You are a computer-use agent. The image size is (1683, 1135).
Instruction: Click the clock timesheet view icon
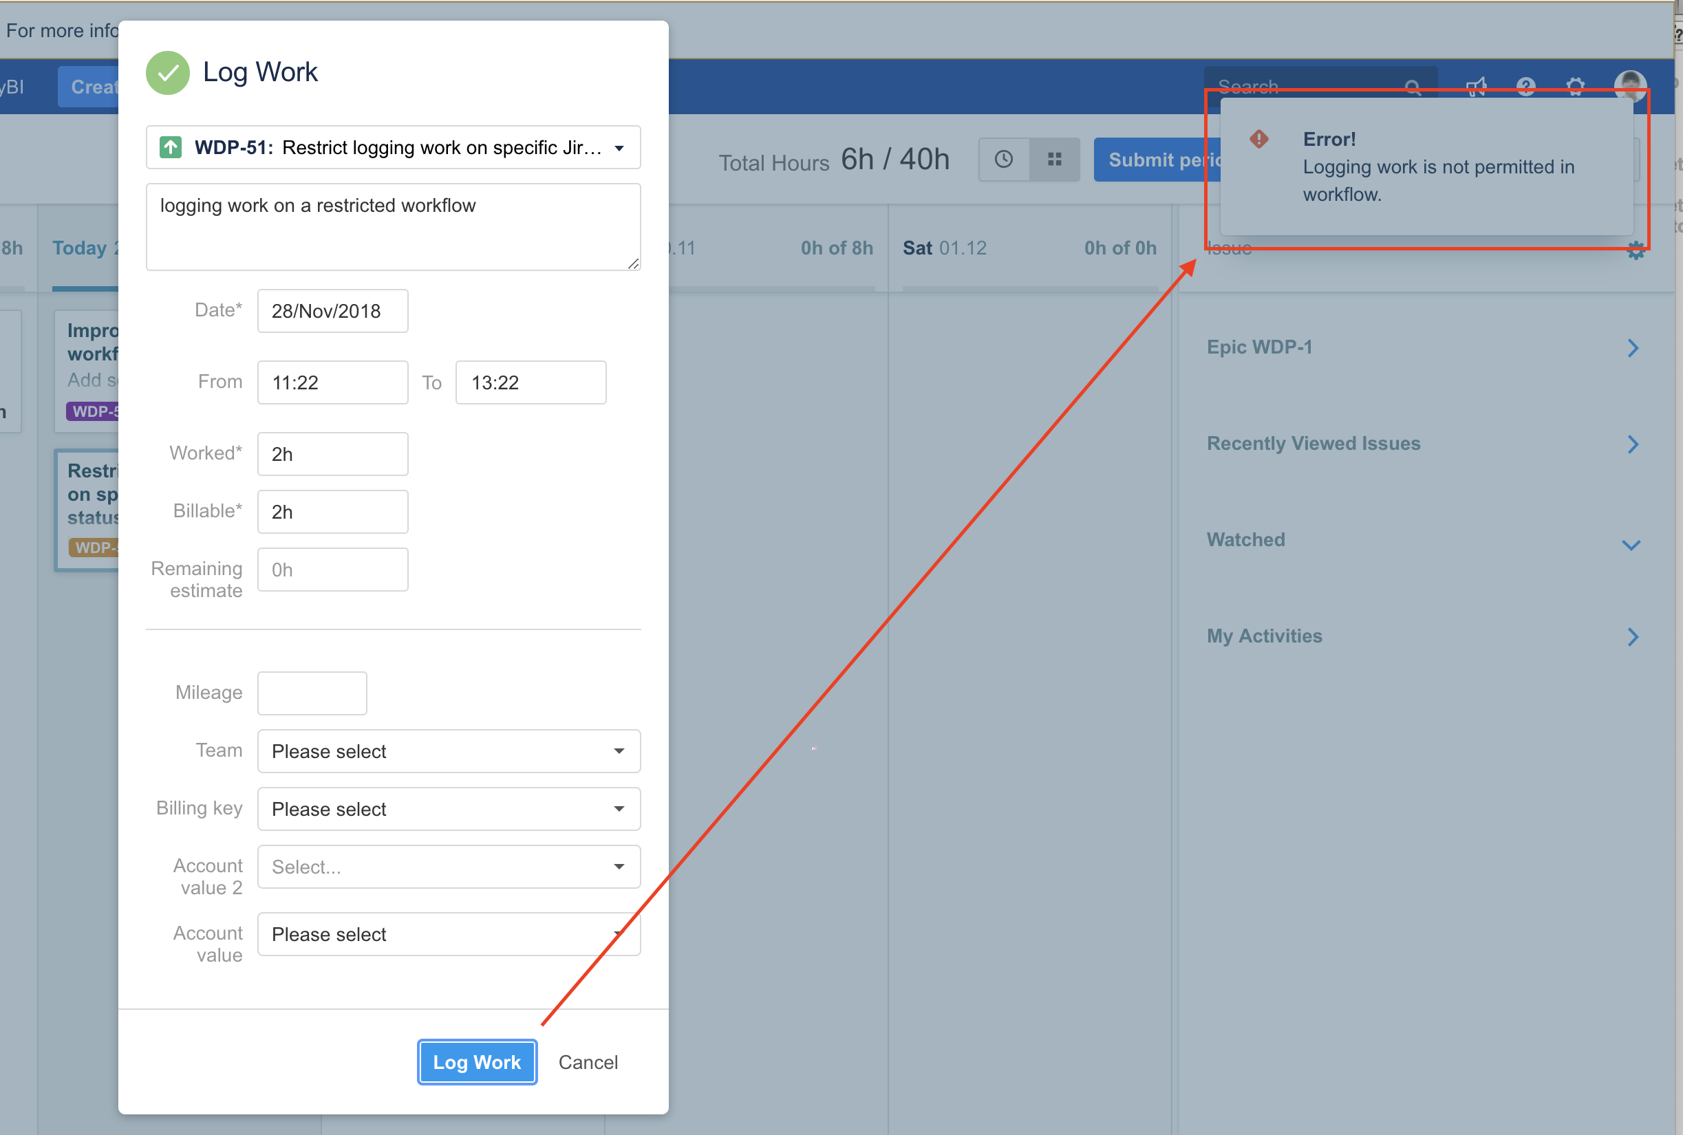[1003, 160]
